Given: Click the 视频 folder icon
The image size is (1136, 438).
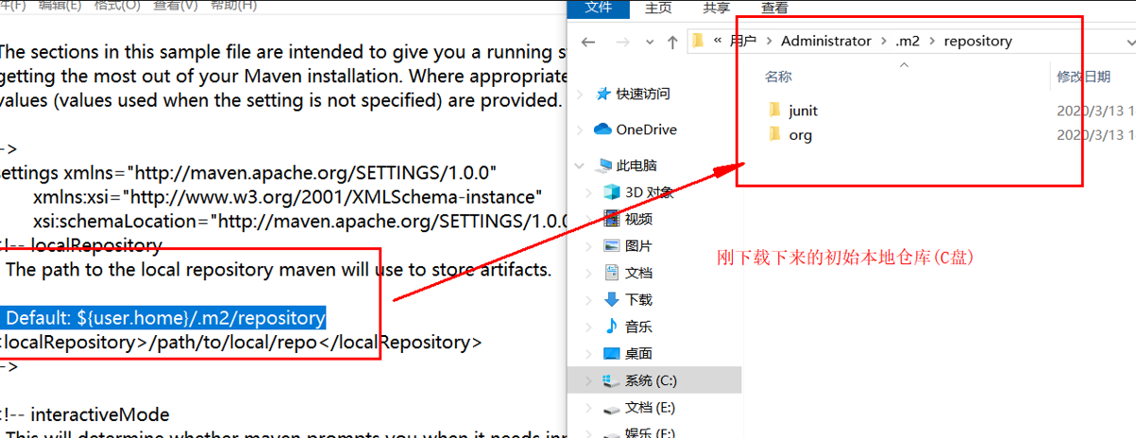Looking at the screenshot, I should tap(612, 219).
